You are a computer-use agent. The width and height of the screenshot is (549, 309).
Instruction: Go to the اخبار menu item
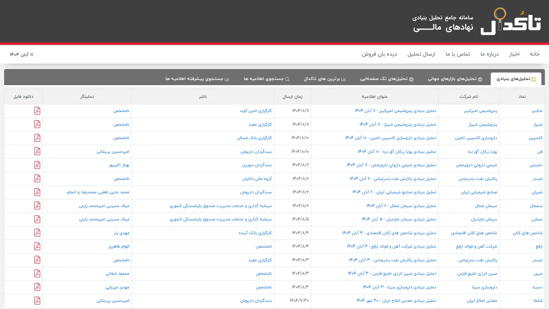click(x=514, y=54)
